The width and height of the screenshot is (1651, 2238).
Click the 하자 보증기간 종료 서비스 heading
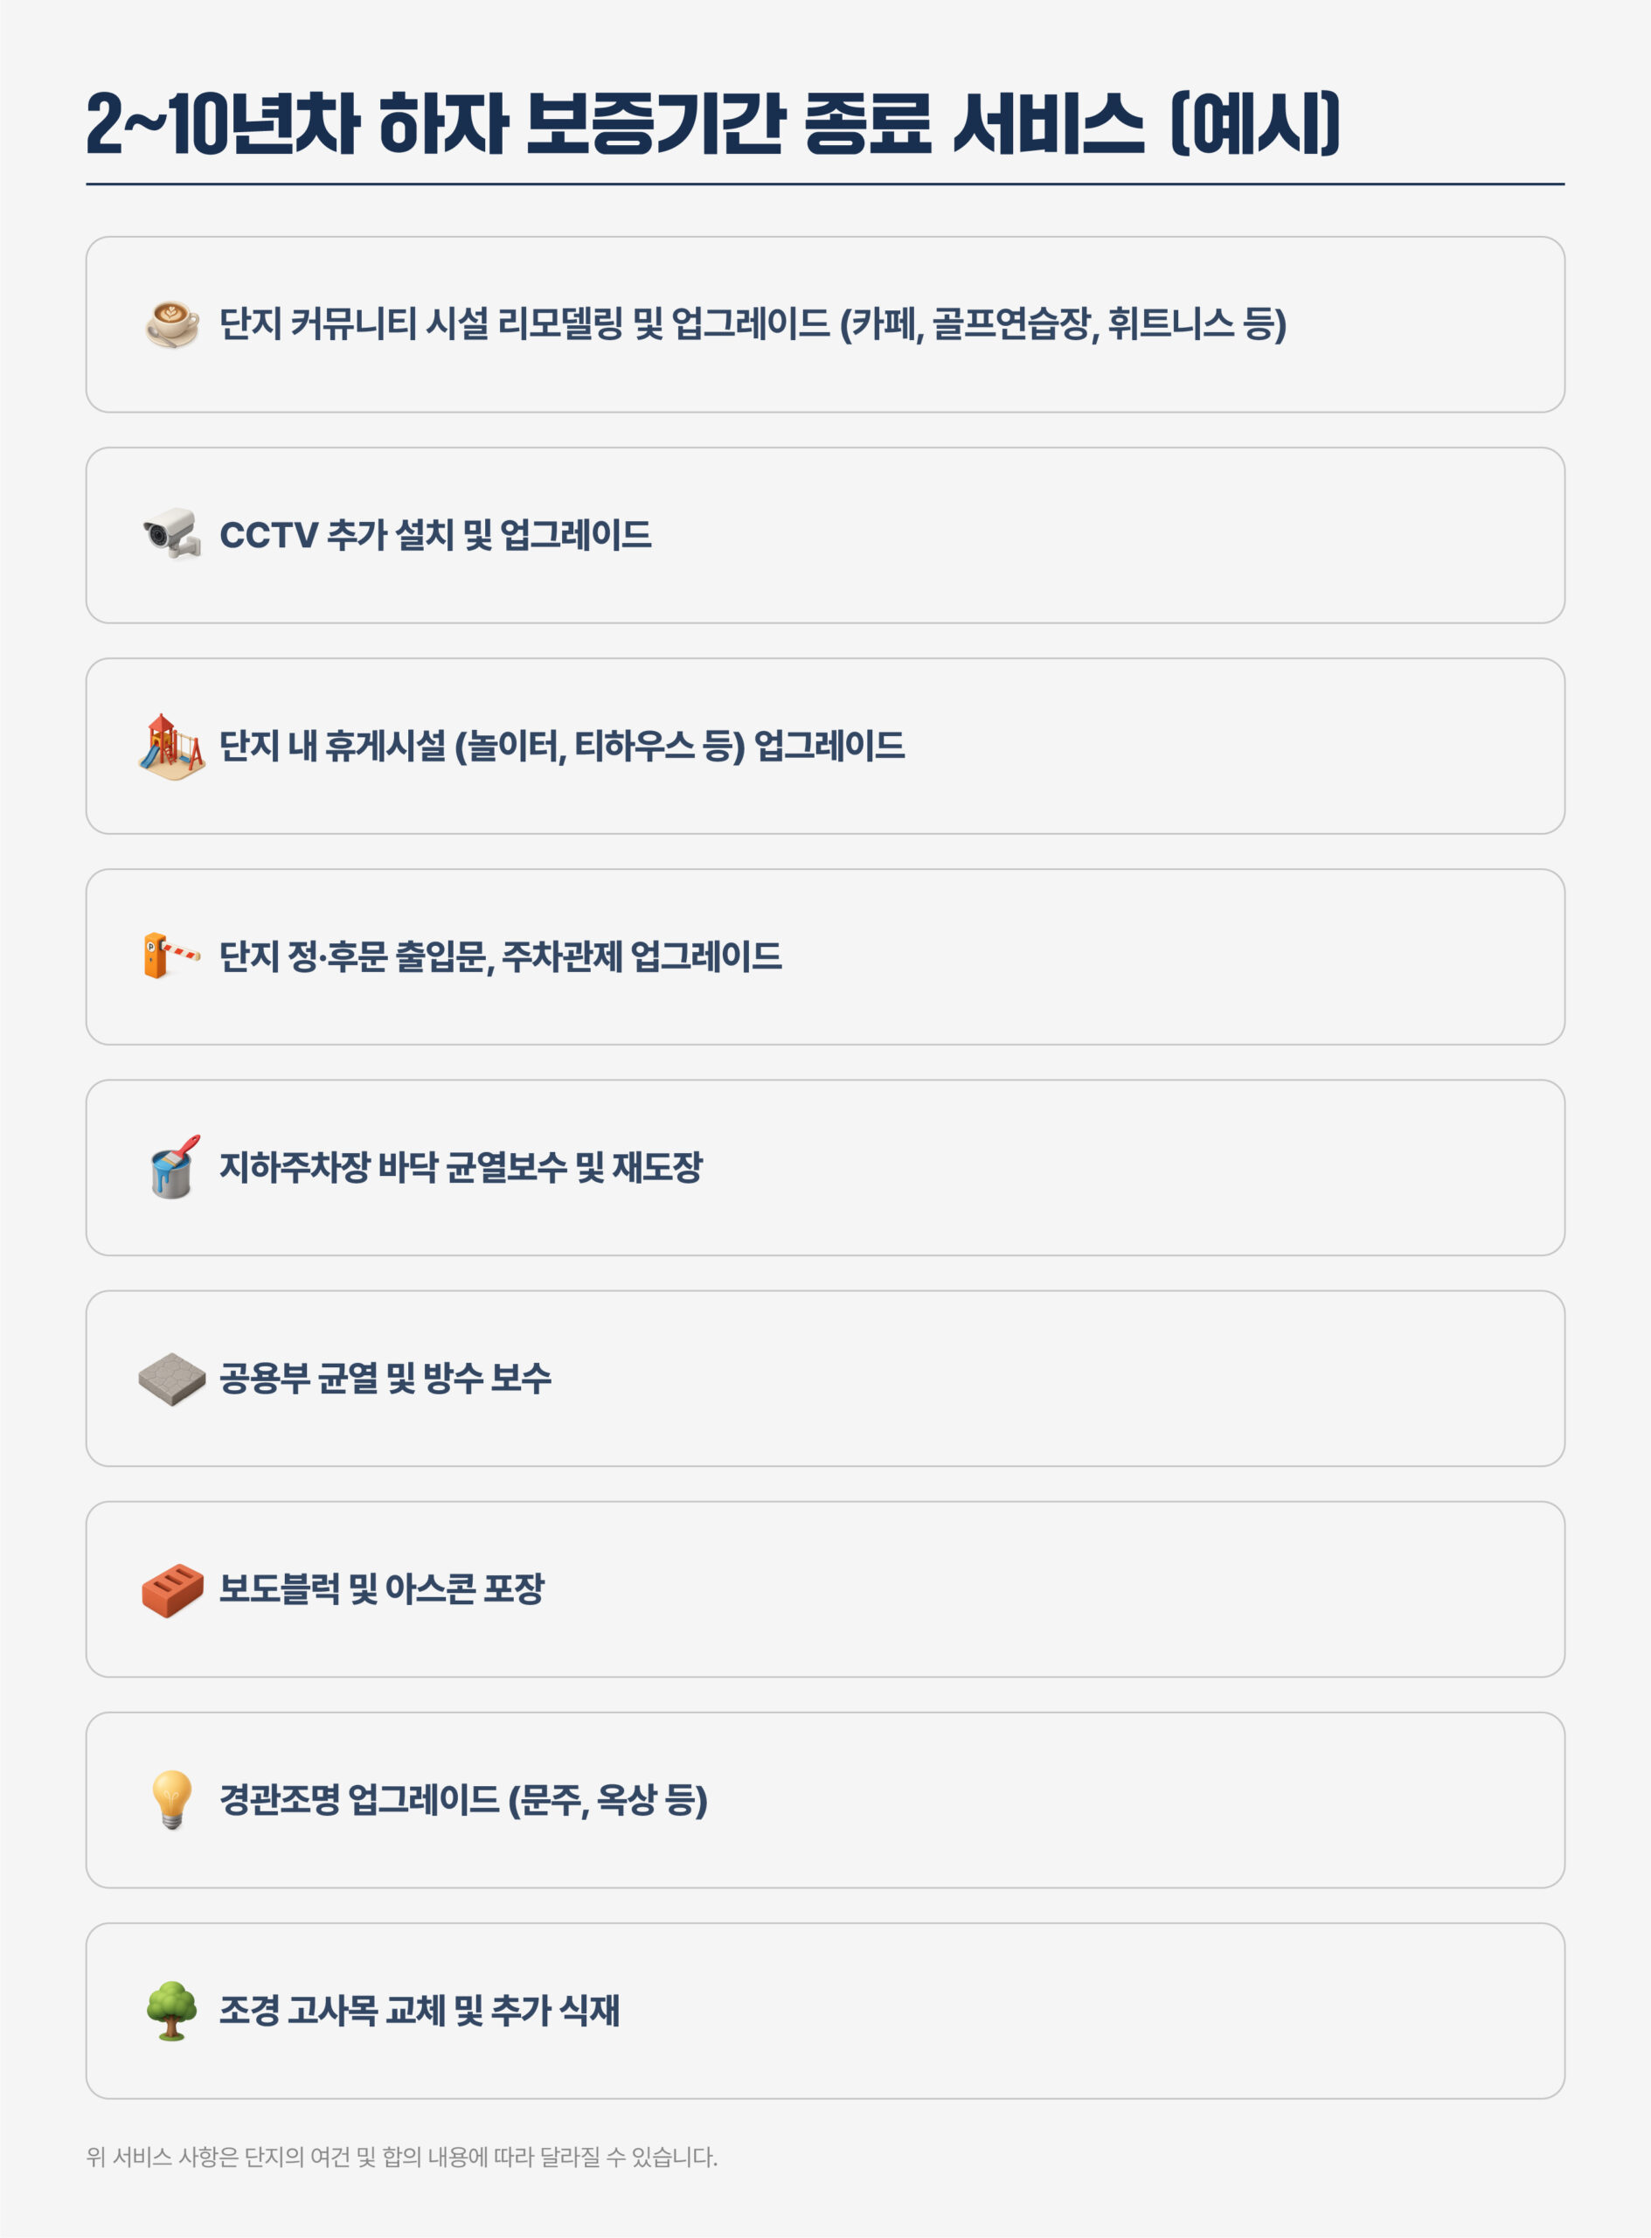pyautogui.click(x=712, y=124)
